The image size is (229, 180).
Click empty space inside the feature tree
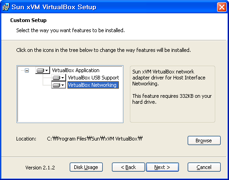[70, 106]
